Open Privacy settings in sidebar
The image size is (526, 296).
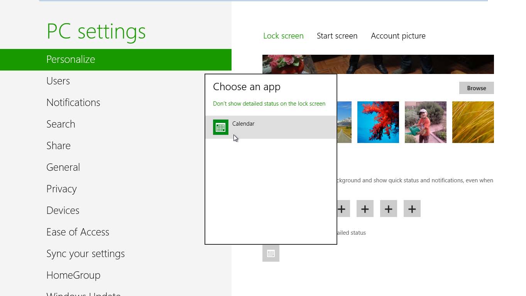[62, 189]
